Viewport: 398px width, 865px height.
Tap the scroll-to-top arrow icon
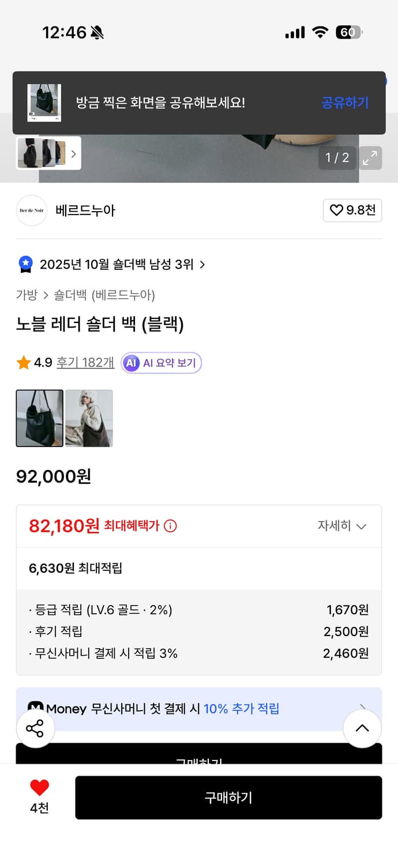click(362, 728)
